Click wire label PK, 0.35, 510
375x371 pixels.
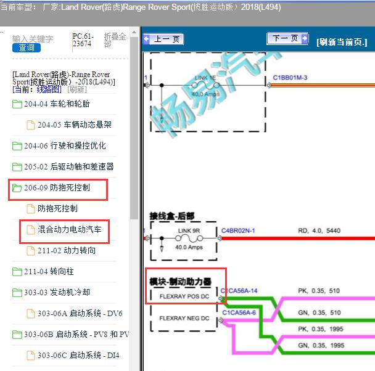[319, 291]
